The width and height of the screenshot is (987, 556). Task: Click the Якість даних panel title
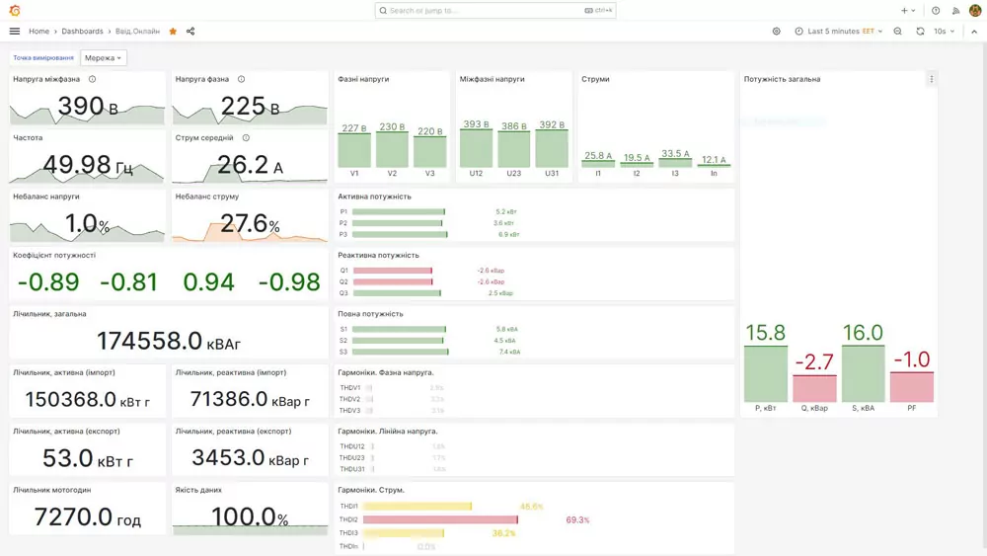198,490
